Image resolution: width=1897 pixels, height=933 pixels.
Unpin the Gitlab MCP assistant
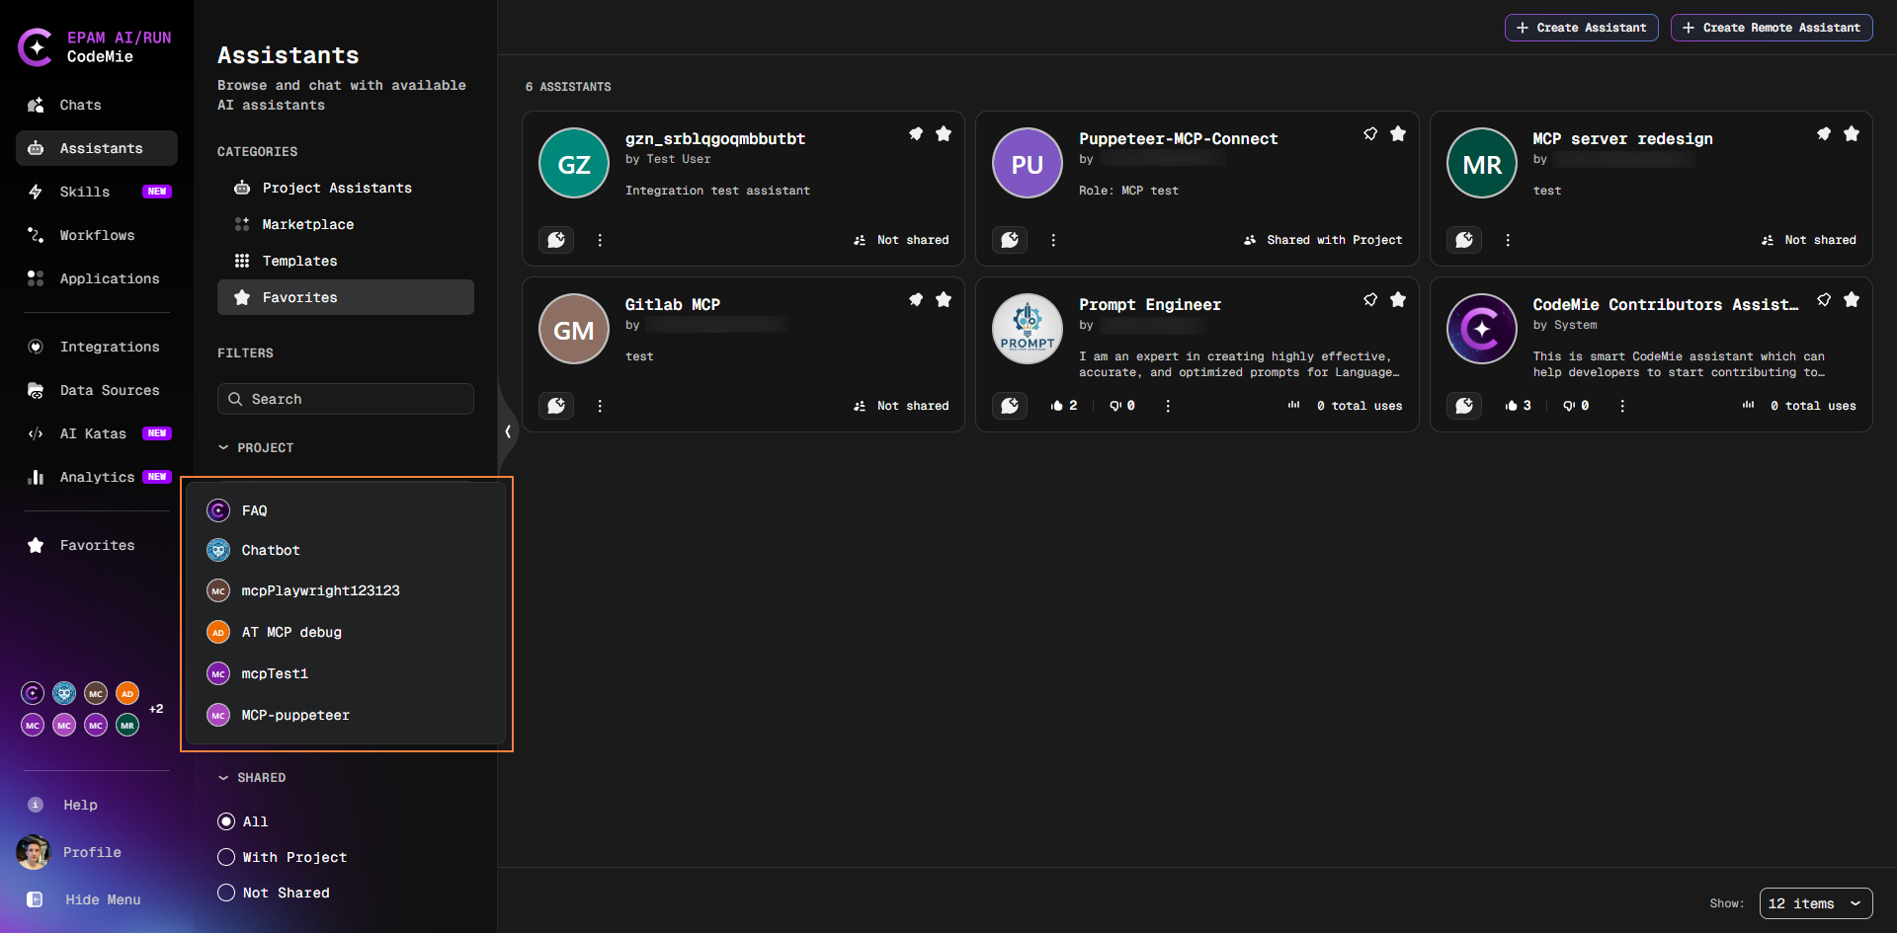tap(916, 299)
